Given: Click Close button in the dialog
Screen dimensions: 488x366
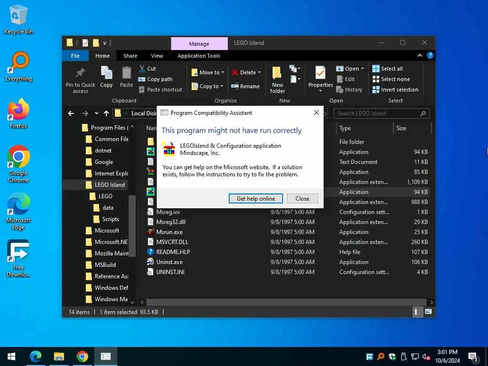Looking at the screenshot, I should click(302, 199).
